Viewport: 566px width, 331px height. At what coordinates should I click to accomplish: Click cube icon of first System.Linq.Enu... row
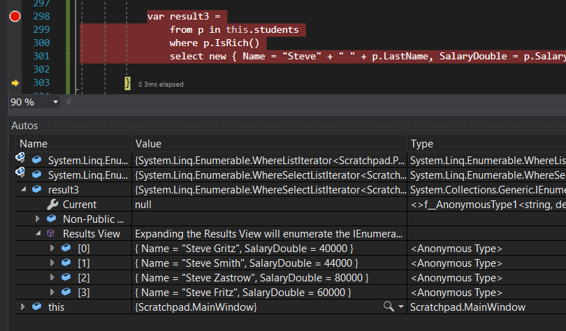(37, 160)
